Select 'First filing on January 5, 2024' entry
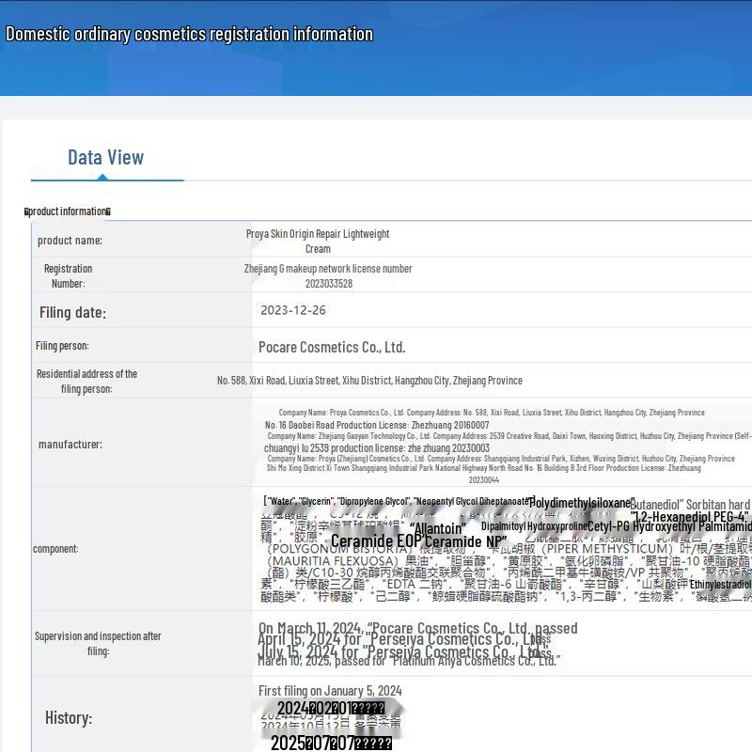This screenshot has width=752, height=752. click(x=331, y=690)
